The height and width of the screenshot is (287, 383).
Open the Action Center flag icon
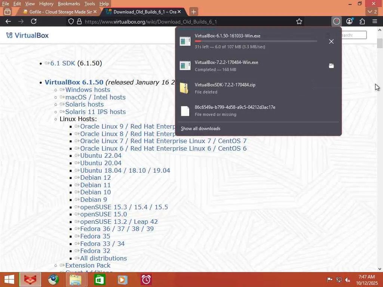tap(330, 280)
